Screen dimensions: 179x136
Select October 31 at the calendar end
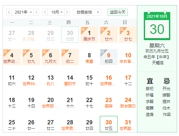coord(128,124)
